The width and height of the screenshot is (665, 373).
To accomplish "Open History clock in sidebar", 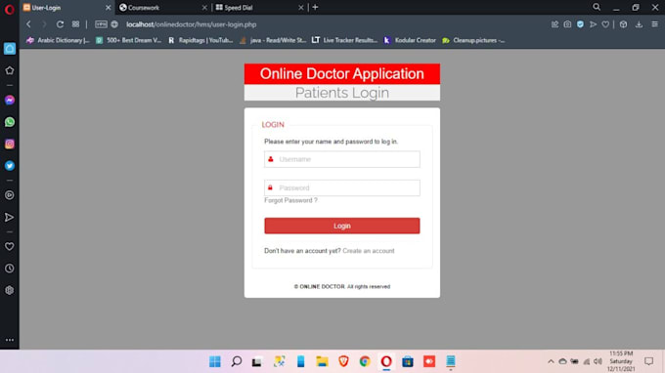I will pyautogui.click(x=10, y=269).
